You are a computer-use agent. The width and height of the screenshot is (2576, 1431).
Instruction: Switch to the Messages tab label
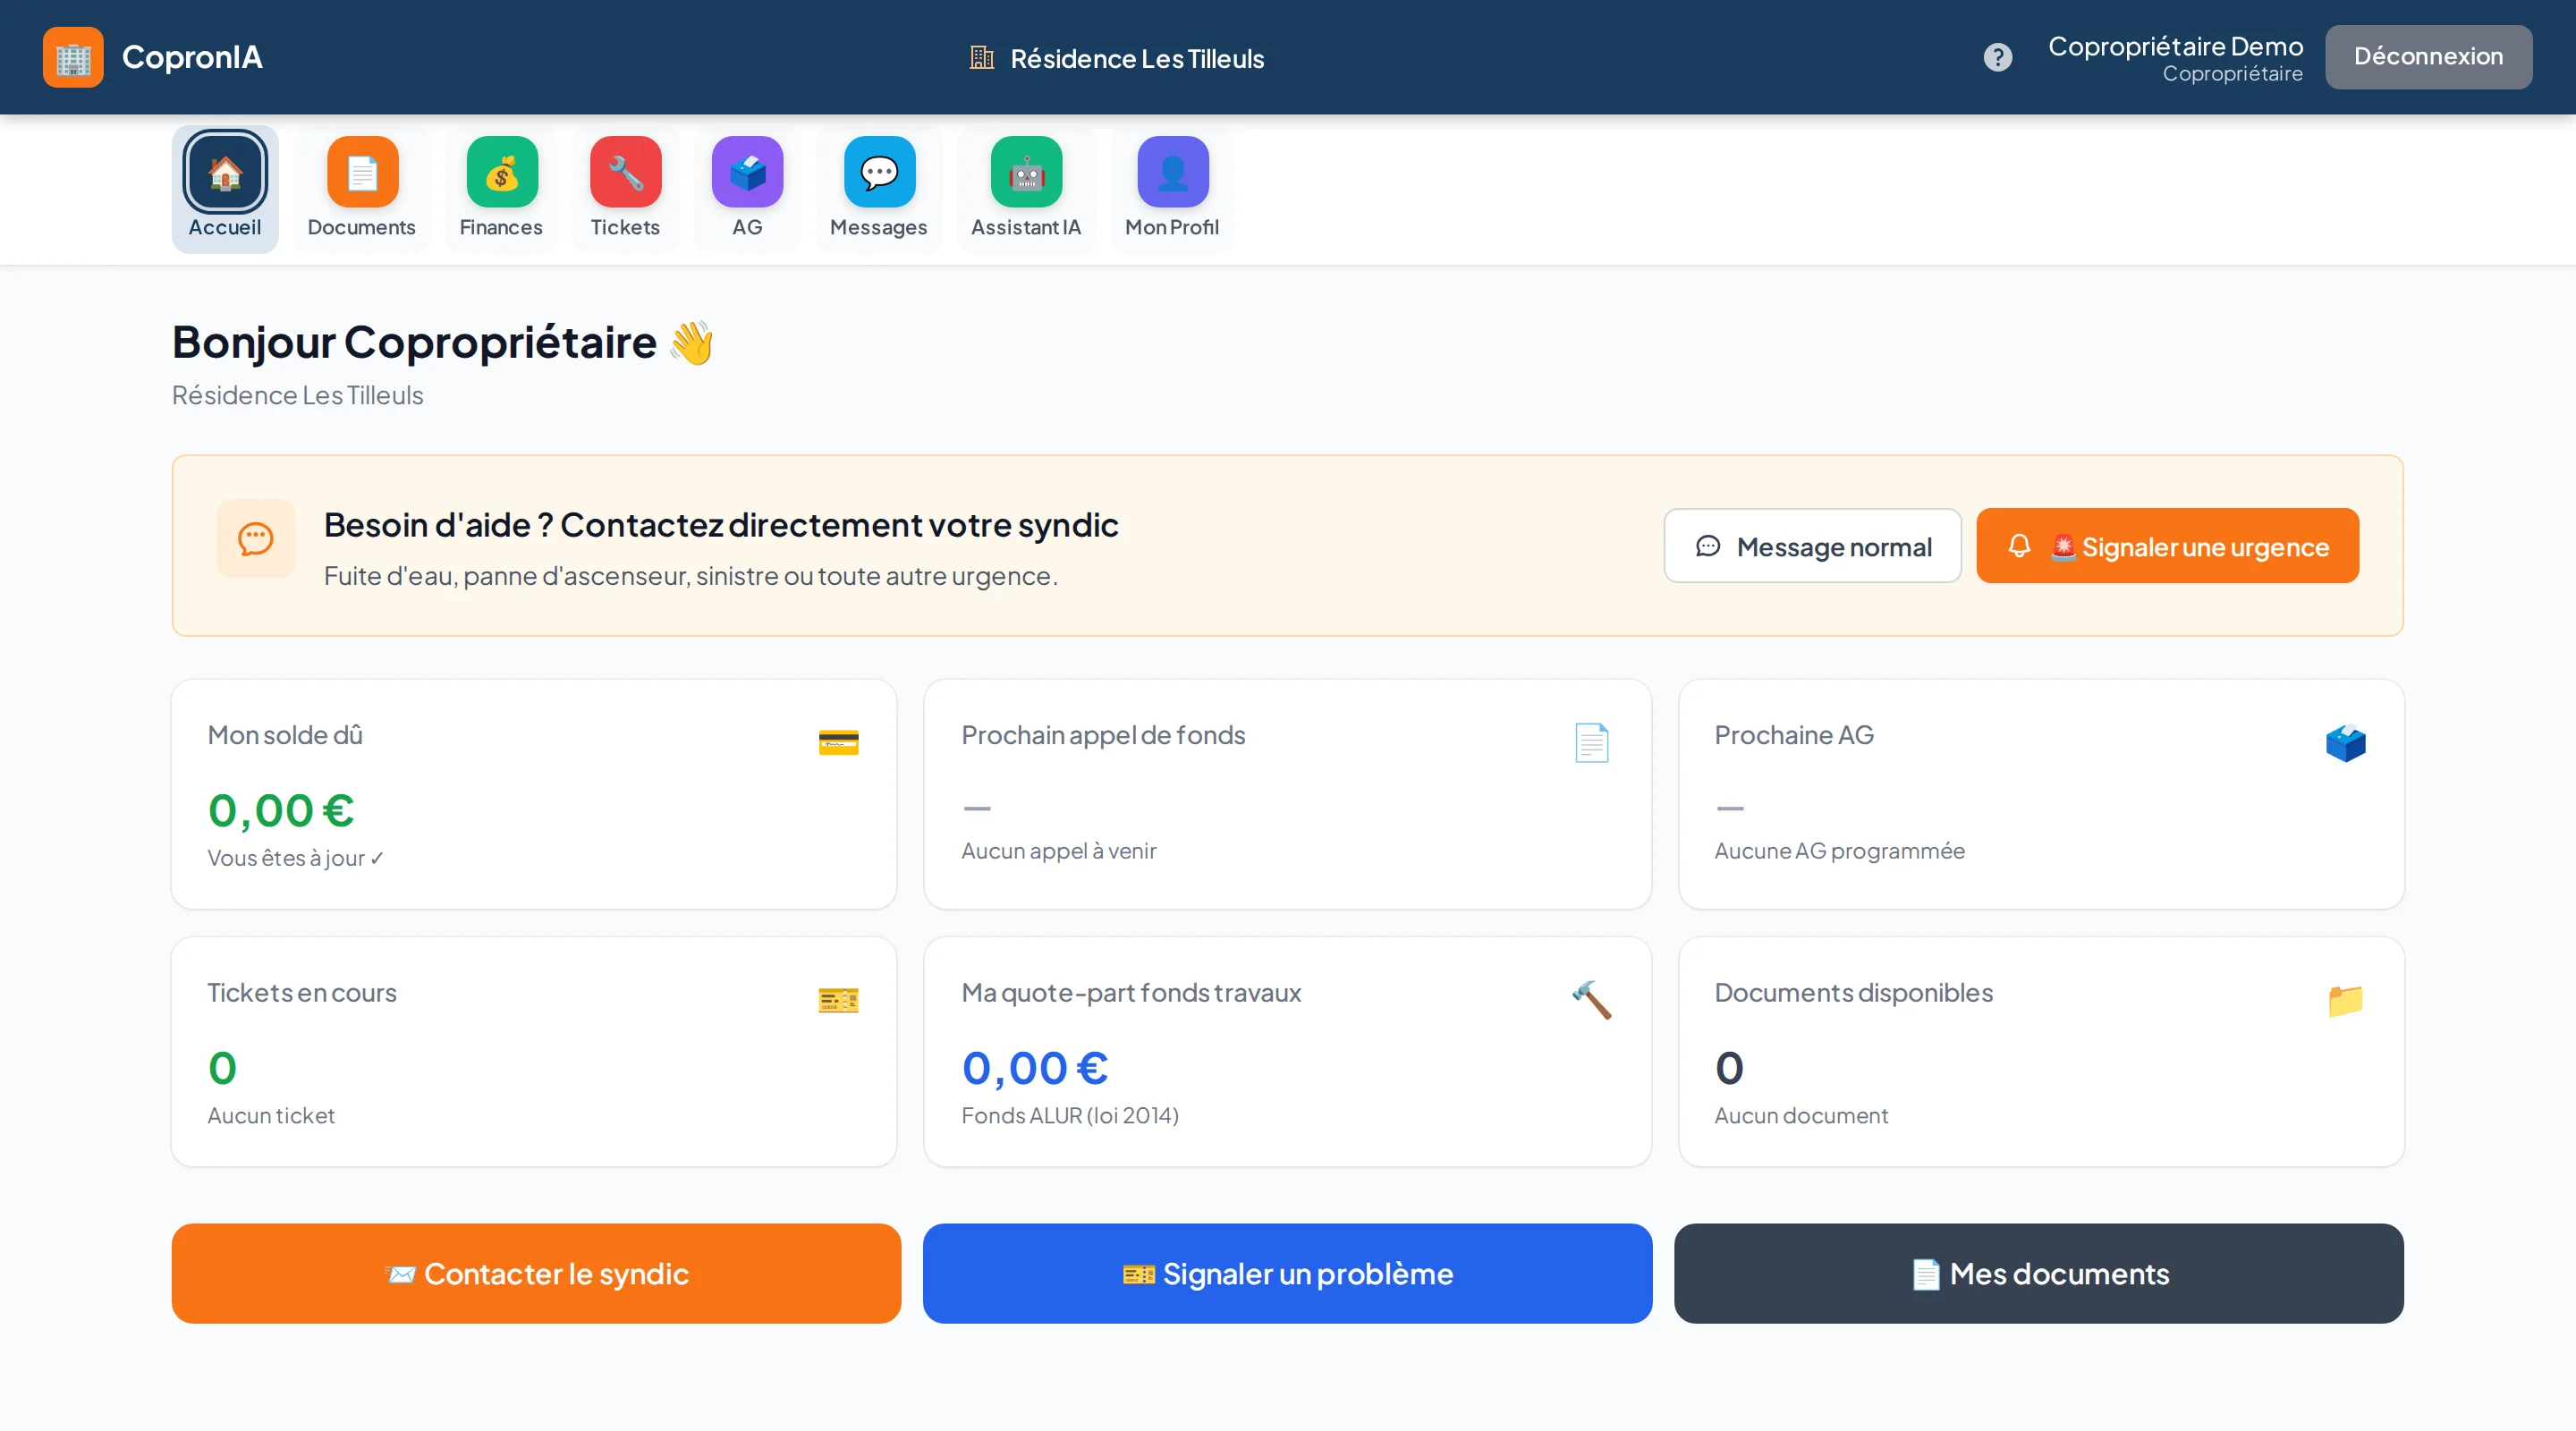coord(879,227)
